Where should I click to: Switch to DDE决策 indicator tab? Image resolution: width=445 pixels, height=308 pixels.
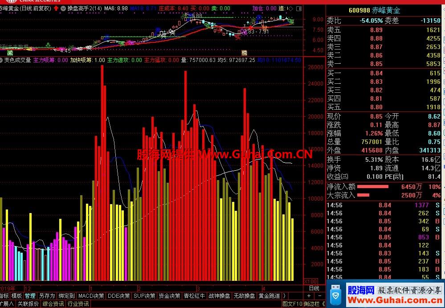point(118,296)
